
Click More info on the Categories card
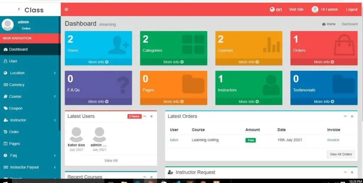click(174, 62)
